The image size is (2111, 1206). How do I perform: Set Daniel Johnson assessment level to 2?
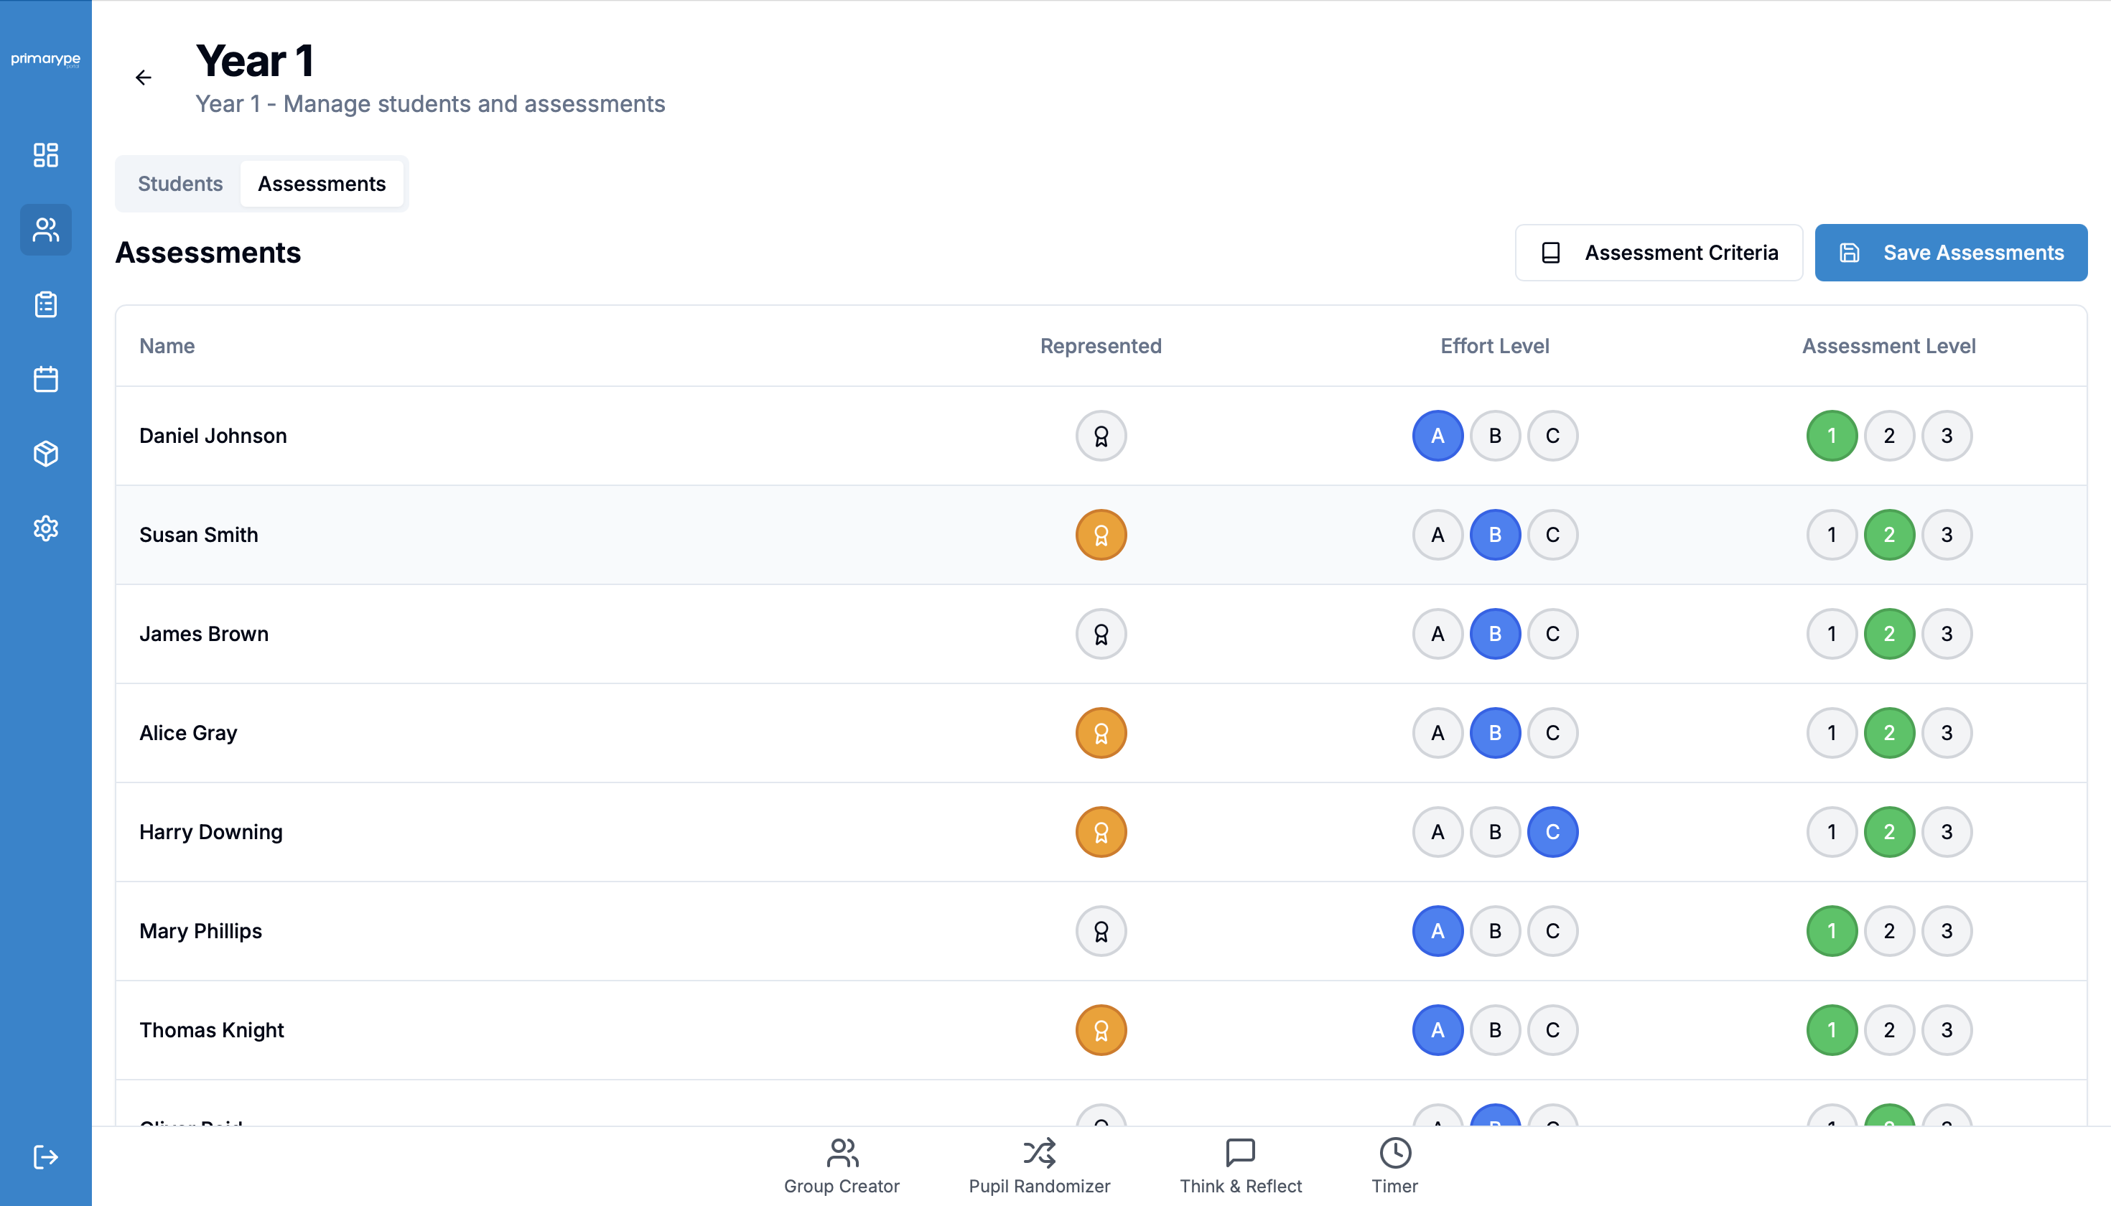[x=1889, y=436]
